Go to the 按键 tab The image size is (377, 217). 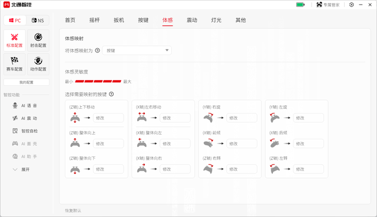143,20
